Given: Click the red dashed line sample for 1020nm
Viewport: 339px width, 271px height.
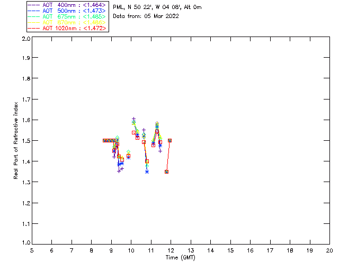Looking at the screenshot, I should coord(34,28).
